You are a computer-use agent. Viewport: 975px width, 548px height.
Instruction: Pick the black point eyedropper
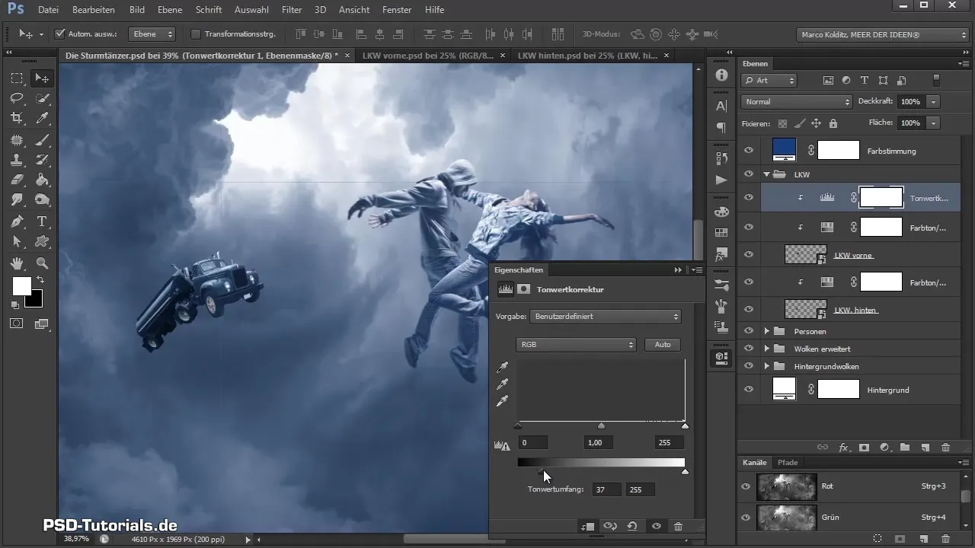tap(502, 369)
